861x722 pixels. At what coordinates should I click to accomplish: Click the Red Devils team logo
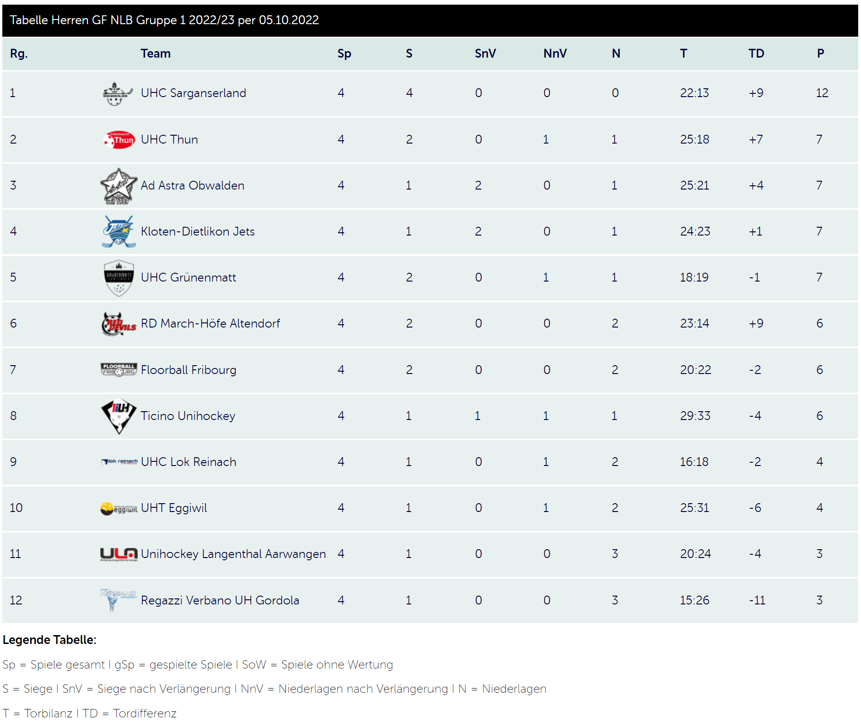point(119,324)
